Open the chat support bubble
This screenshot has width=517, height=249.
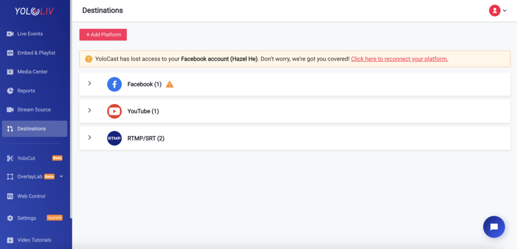(494, 227)
